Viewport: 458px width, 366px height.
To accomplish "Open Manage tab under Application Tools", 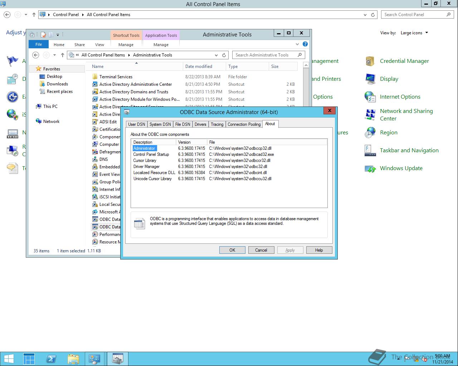I will click(x=161, y=45).
